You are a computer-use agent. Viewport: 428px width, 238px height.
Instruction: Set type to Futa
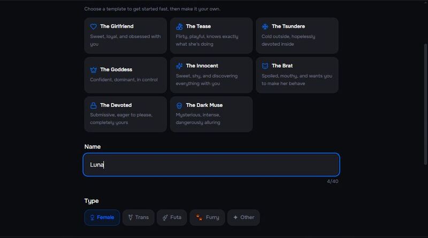(x=172, y=217)
